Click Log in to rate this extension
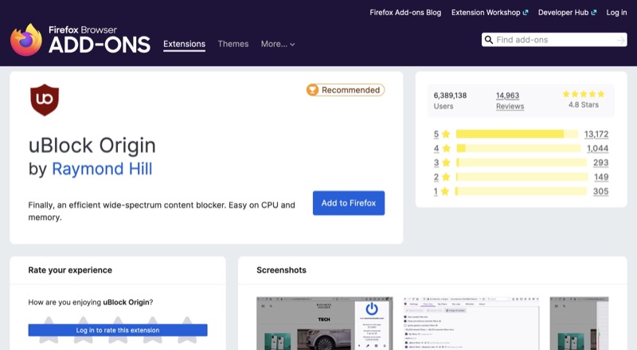Image resolution: width=637 pixels, height=350 pixels. click(118, 330)
